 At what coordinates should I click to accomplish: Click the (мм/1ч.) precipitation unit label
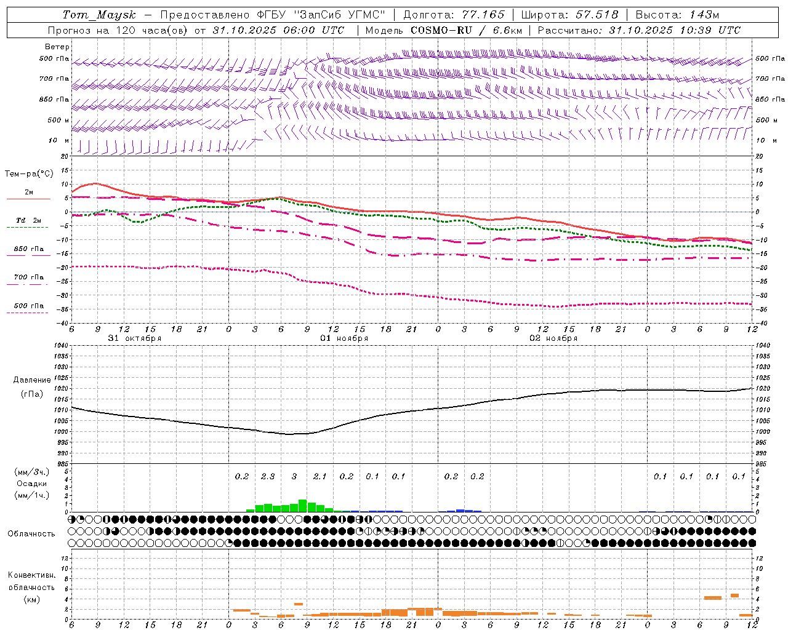(x=31, y=495)
